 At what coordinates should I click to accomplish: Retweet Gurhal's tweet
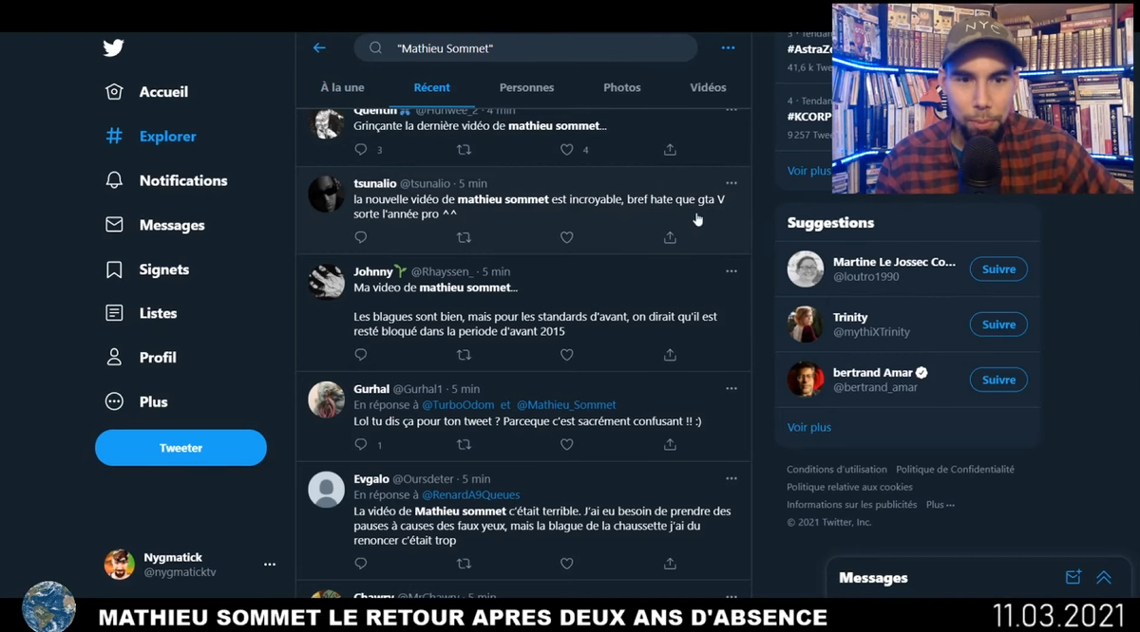464,444
